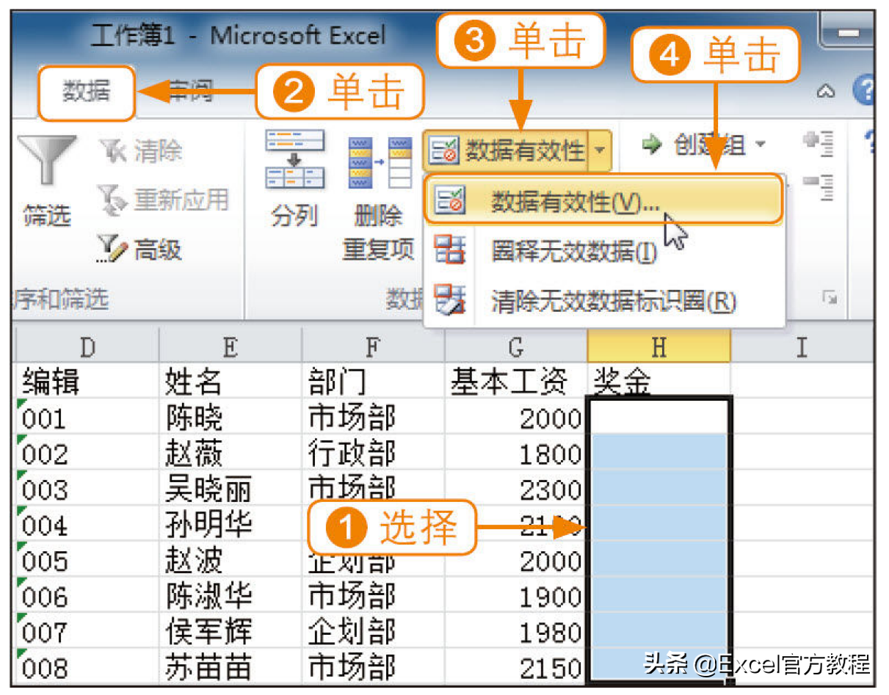The width and height of the screenshot is (889, 695).
Task: Click cell containing 004
Action: [87, 525]
